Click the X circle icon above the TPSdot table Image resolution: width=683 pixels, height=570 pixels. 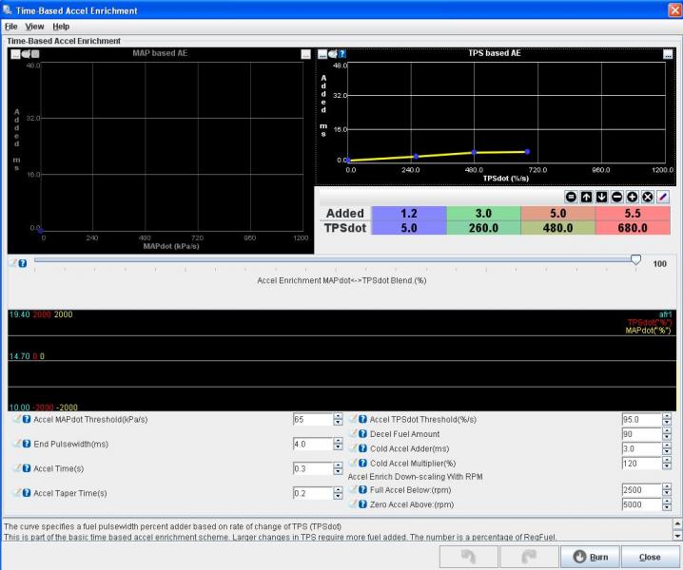[648, 196]
